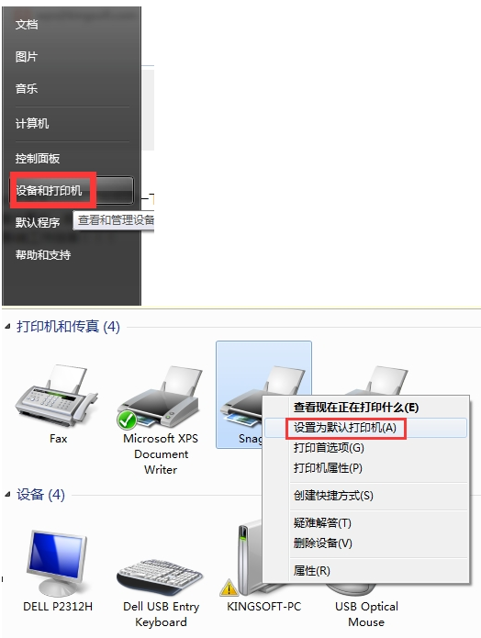Click the highlighted Snagit printer icon
This screenshot has height=638, width=481.
242,398
